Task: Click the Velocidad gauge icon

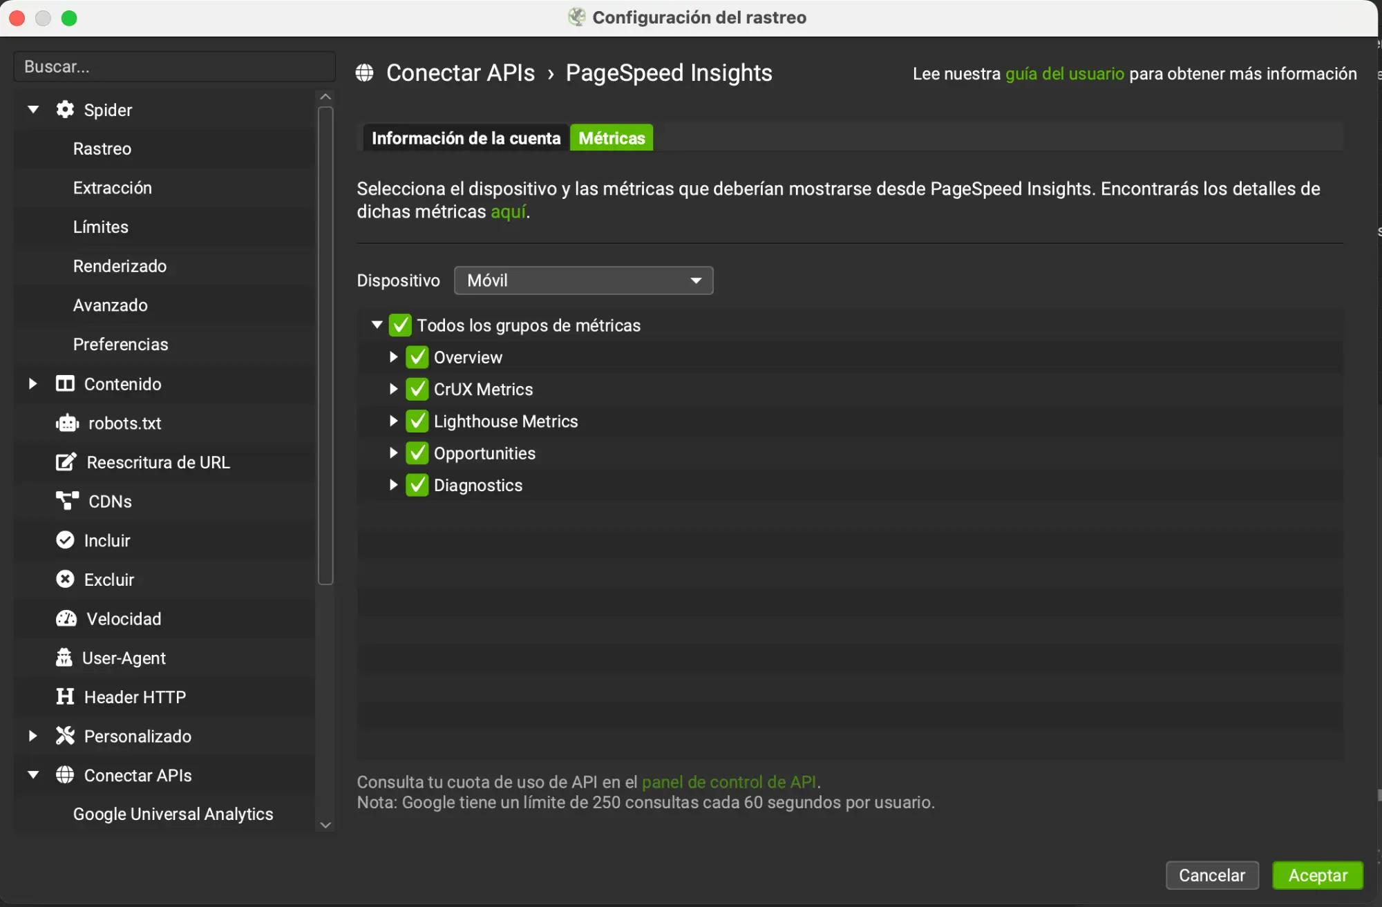Action: coord(66,618)
